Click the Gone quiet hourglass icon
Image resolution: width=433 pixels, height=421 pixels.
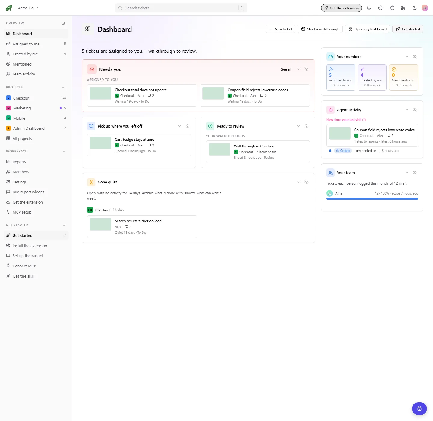(x=91, y=182)
